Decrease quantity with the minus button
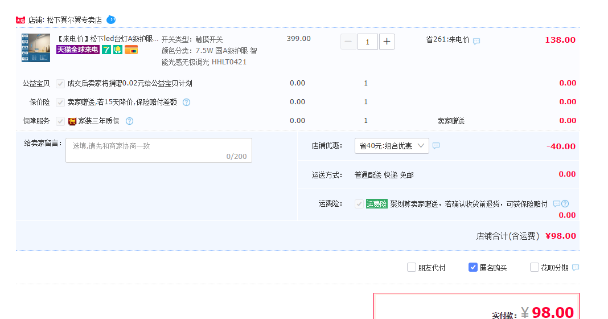608x319 pixels. pos(348,42)
